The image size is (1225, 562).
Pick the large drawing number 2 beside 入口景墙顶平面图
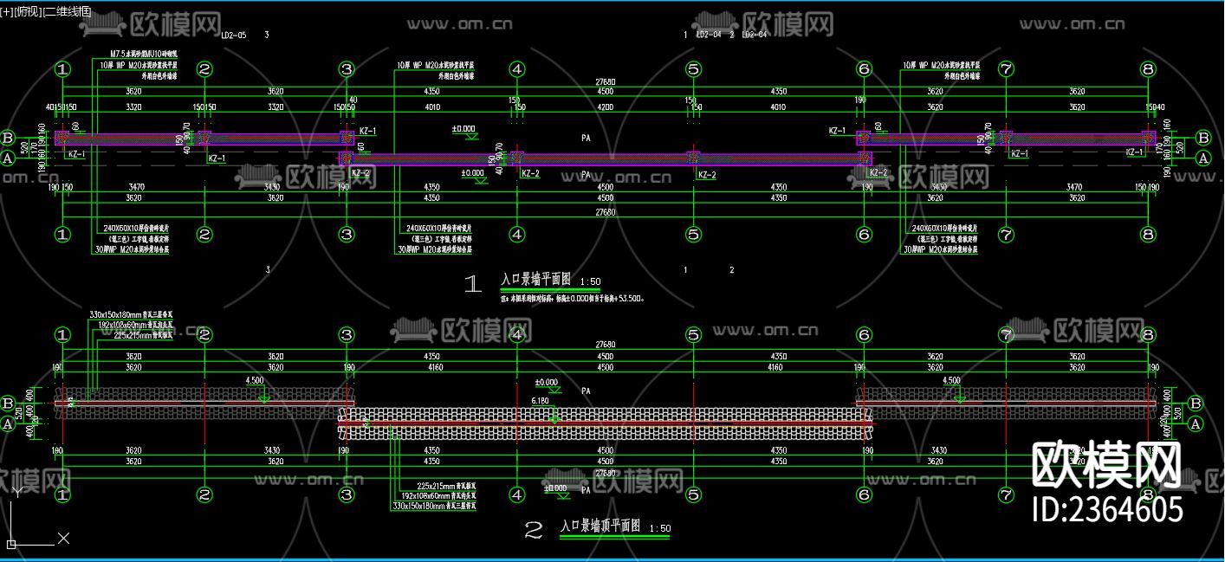click(534, 531)
